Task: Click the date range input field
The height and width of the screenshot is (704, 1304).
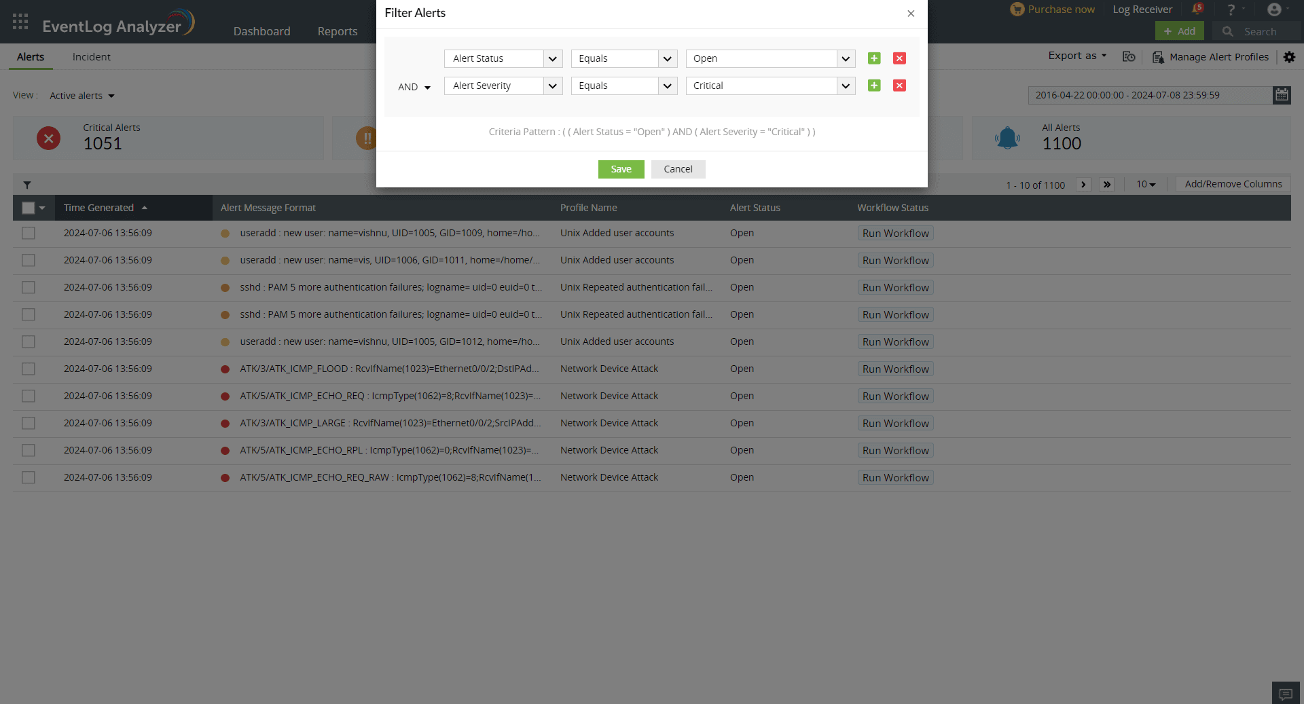Action: point(1148,95)
